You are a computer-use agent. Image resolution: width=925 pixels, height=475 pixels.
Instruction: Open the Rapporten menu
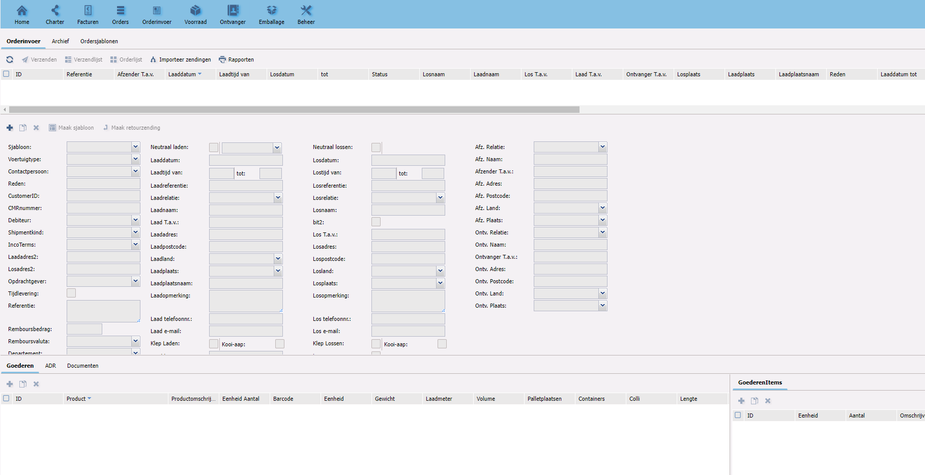[x=236, y=60]
